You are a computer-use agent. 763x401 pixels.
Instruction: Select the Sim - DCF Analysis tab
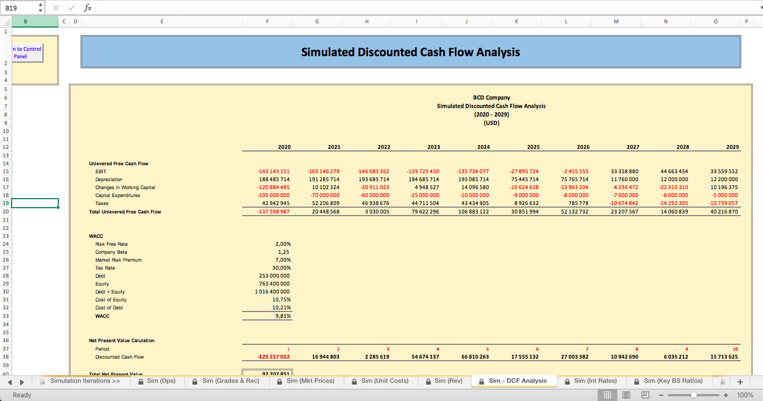pyautogui.click(x=513, y=381)
